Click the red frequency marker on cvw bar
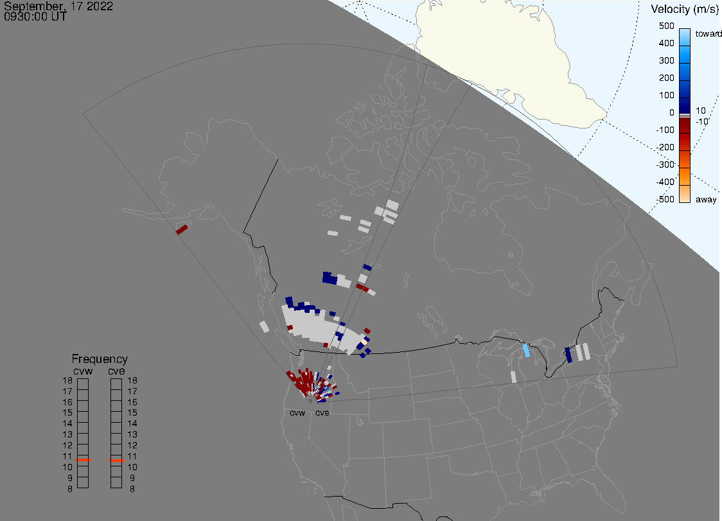Image resolution: width=722 pixels, height=521 pixels. (83, 460)
